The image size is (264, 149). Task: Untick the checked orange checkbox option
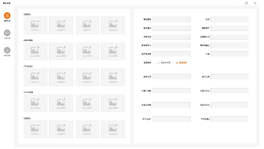tap(177, 63)
